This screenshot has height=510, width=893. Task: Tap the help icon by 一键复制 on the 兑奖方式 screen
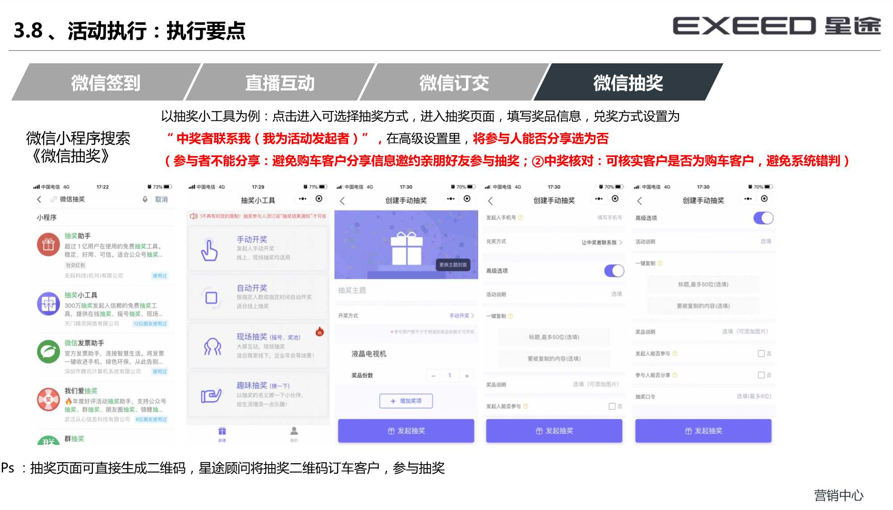510,316
